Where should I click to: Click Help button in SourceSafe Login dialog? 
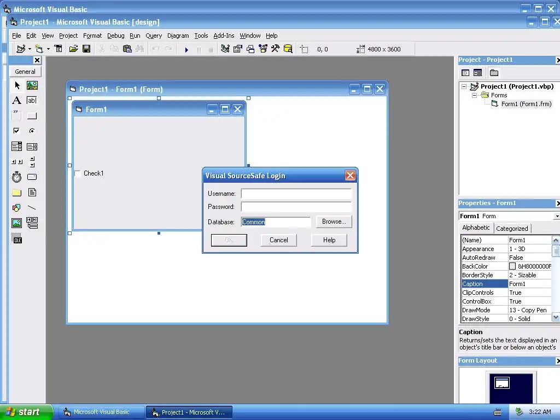tap(329, 240)
